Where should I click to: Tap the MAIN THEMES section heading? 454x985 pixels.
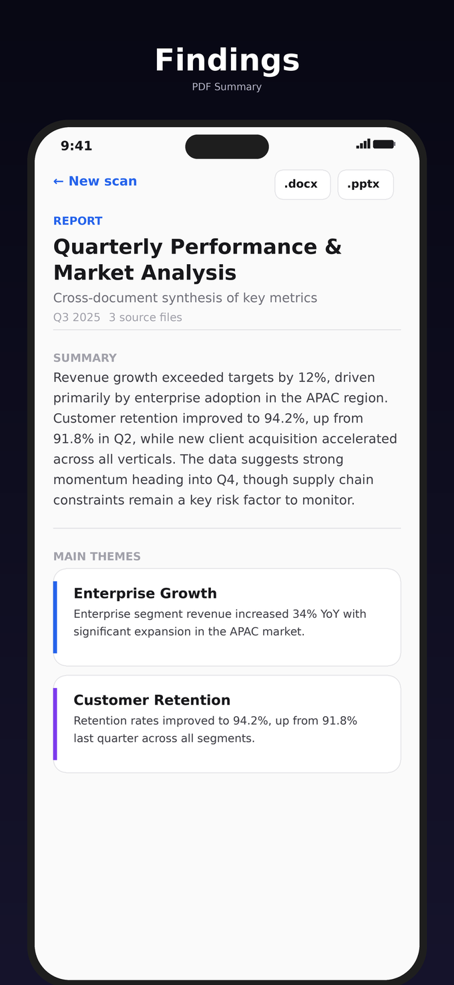pyautogui.click(x=97, y=557)
